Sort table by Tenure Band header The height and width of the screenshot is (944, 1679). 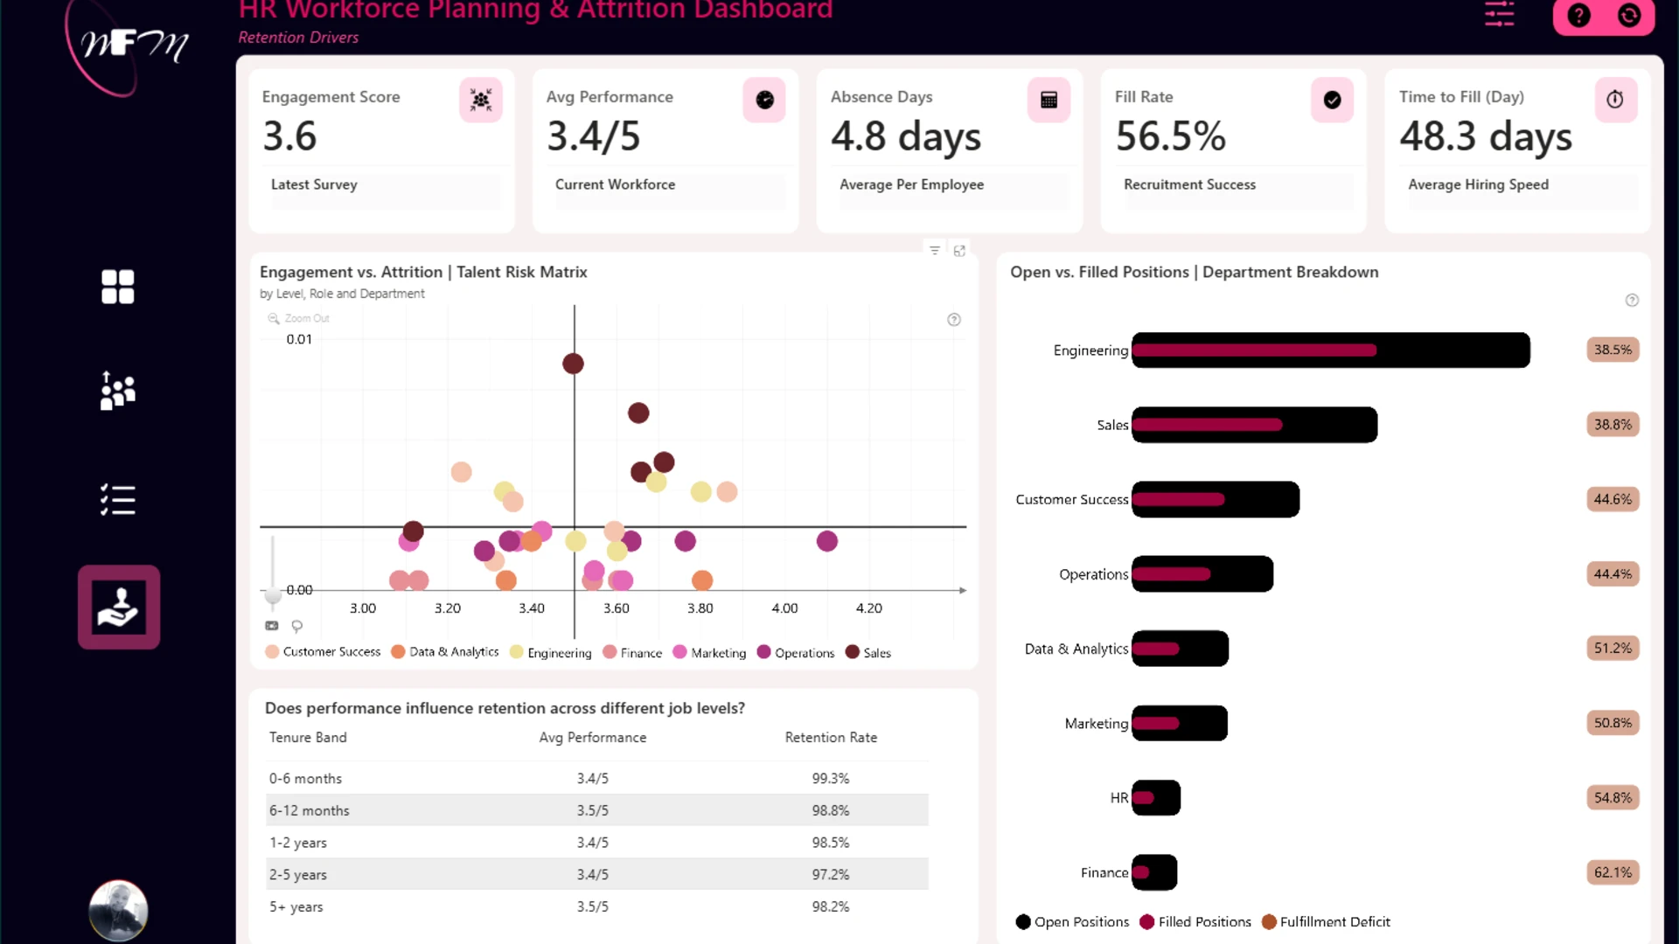coord(308,738)
